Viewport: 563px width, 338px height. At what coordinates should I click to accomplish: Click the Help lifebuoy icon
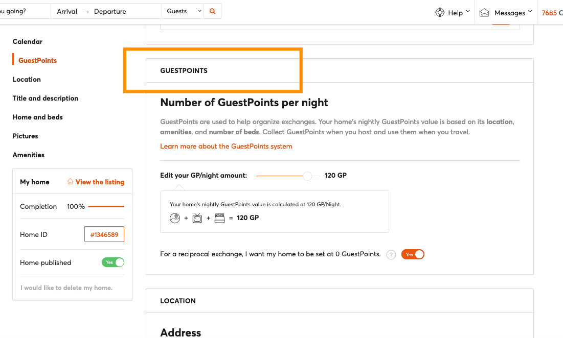click(440, 13)
